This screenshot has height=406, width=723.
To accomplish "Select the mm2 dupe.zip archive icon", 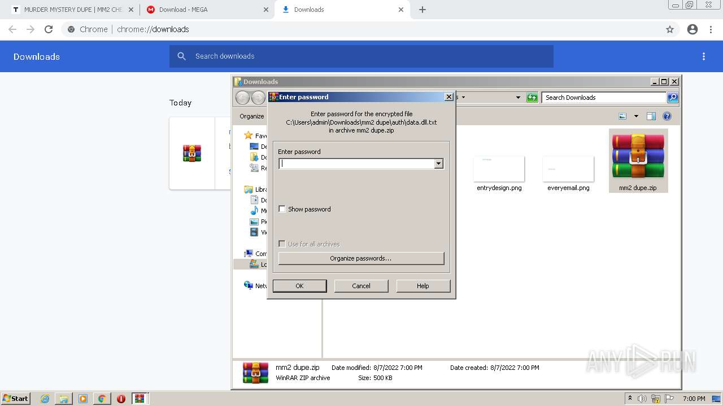I will (638, 156).
